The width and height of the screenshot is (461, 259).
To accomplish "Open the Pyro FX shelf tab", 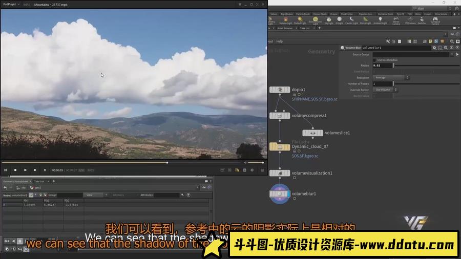I will (x=400, y=14).
